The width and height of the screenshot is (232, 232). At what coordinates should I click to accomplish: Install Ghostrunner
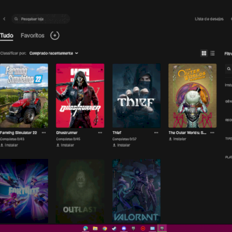tap(65, 145)
